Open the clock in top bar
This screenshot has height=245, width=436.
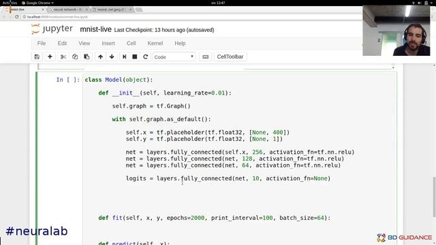(x=218, y=3)
